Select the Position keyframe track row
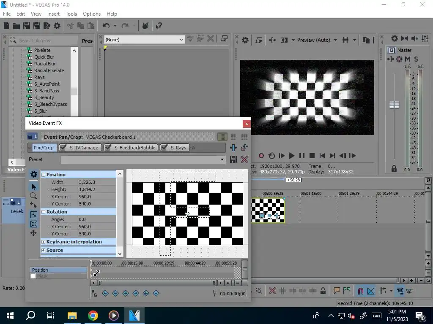This screenshot has width=433, height=324. [58, 270]
